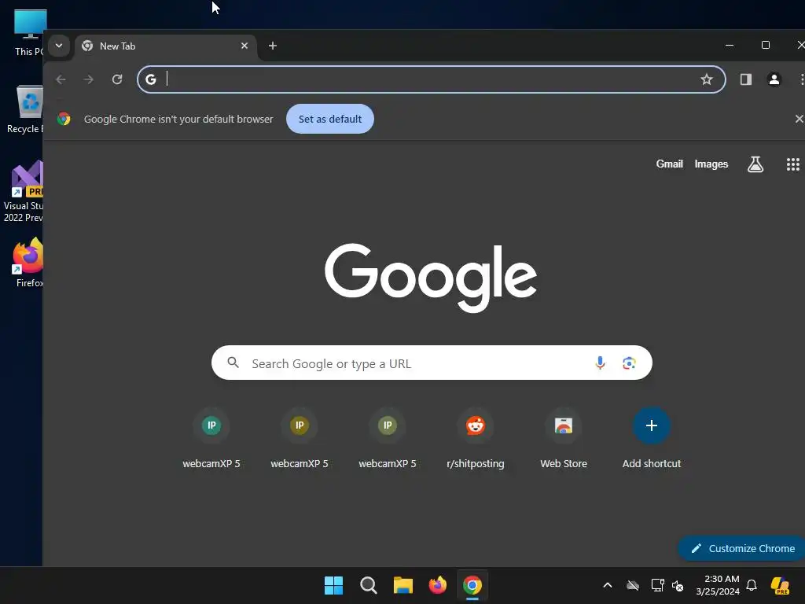Click Set as default button
Image resolution: width=805 pixels, height=604 pixels.
[330, 119]
